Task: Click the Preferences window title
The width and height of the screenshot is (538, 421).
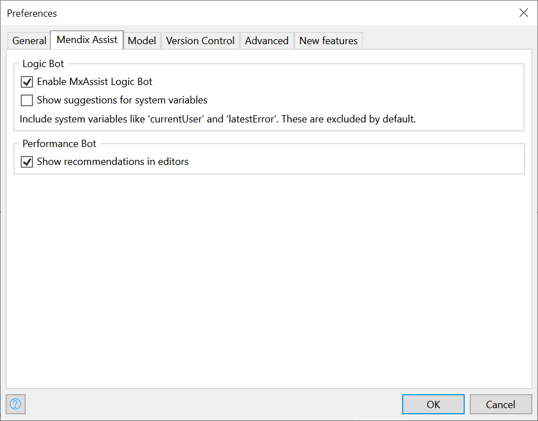Action: point(32,13)
